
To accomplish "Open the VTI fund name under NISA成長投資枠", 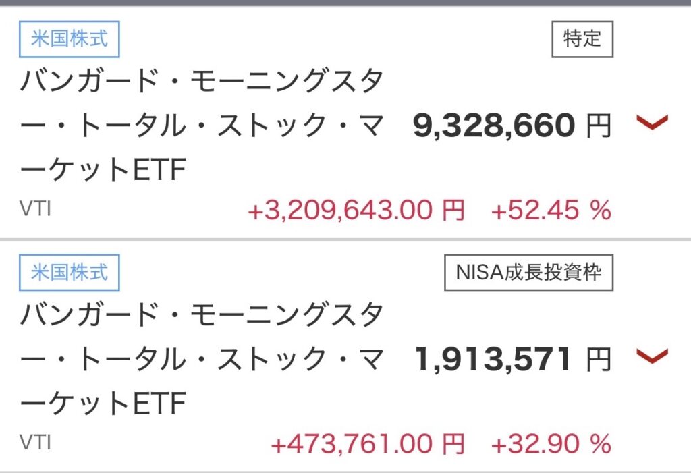I will pyautogui.click(x=201, y=358).
